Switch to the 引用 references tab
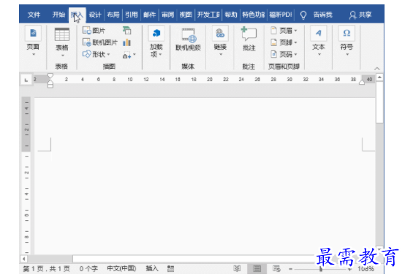Image resolution: width=405 pixels, height=280 pixels. coord(132,15)
